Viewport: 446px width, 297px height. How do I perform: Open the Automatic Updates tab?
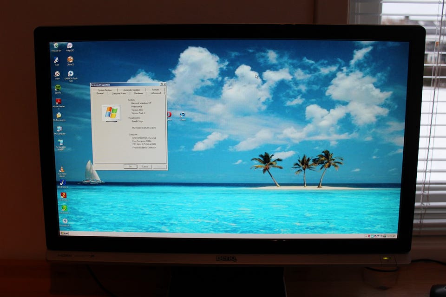(131, 90)
